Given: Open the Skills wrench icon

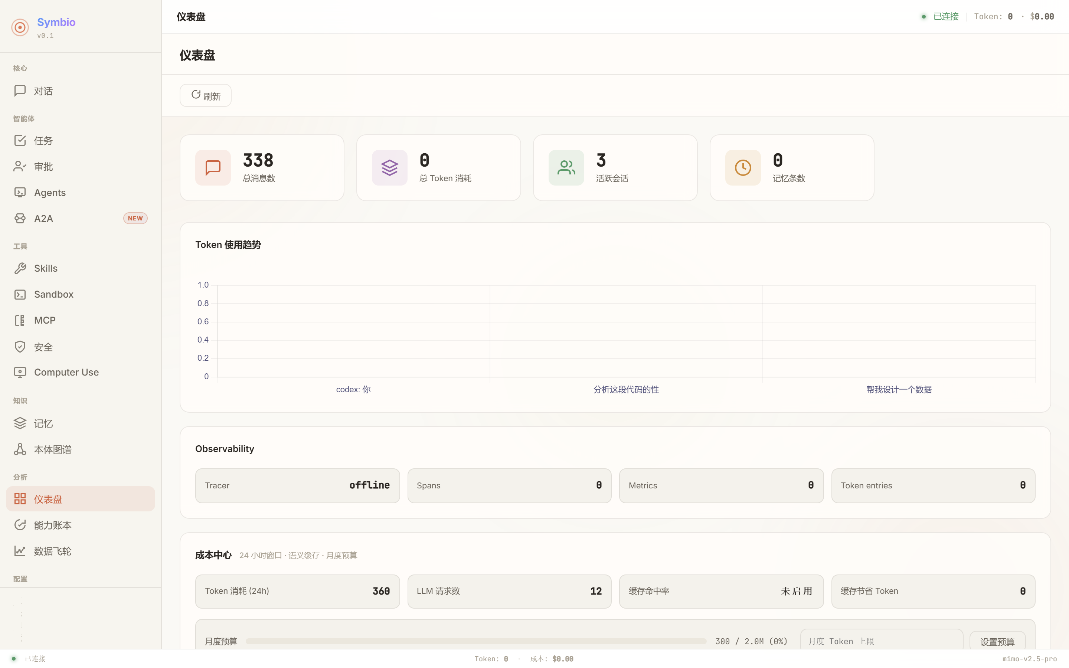Looking at the screenshot, I should pos(20,268).
